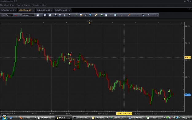
Task: Expand the arrow next to the blue grid icon
Action: coord(119,15)
